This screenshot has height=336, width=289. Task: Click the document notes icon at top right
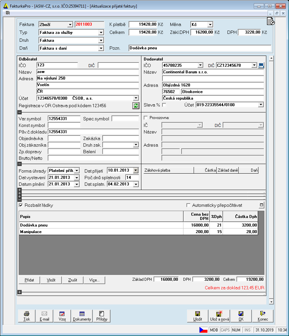click(271, 21)
